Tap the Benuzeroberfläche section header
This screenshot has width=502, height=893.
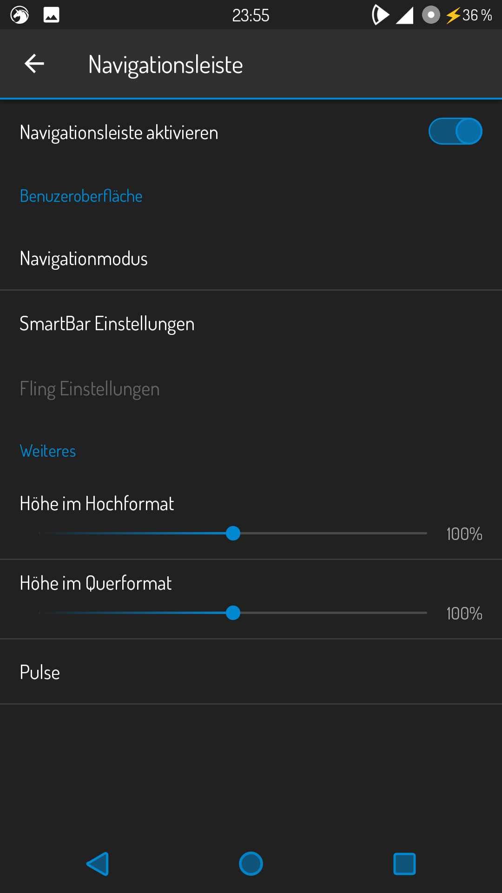coord(81,196)
